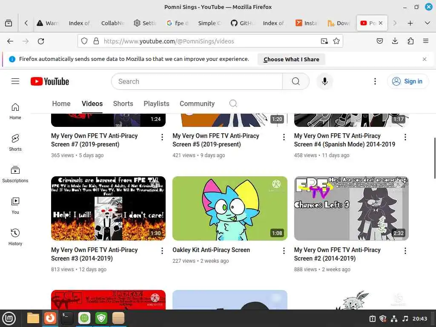Open YouTube settings three-dot menu

tap(375, 81)
